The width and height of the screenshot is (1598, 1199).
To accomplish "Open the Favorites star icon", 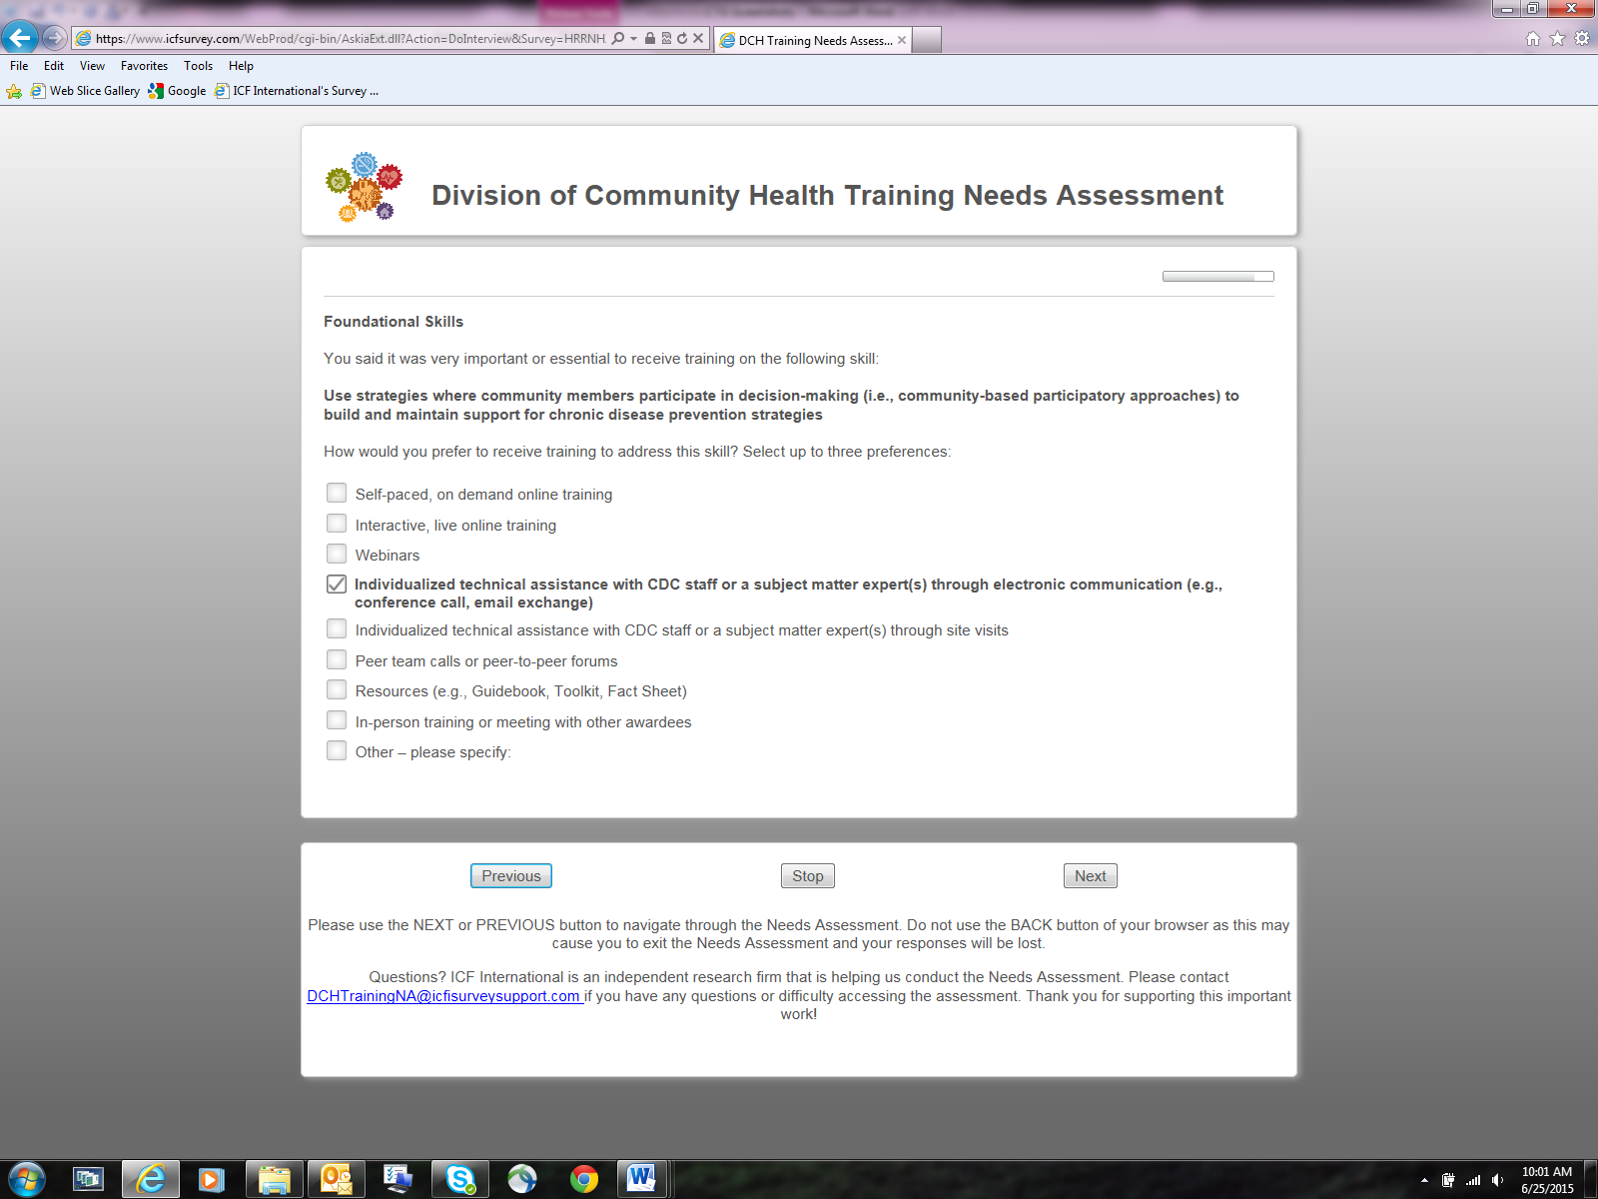I will 1557,39.
